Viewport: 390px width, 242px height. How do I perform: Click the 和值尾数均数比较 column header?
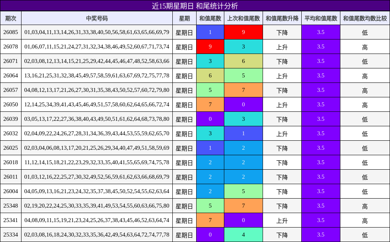click(365, 18)
